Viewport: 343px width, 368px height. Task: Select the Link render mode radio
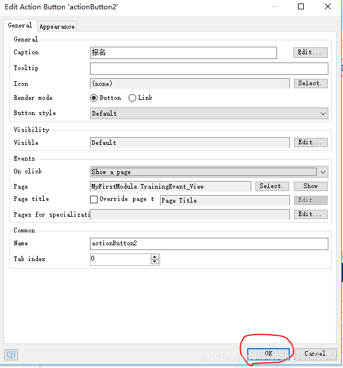click(132, 98)
